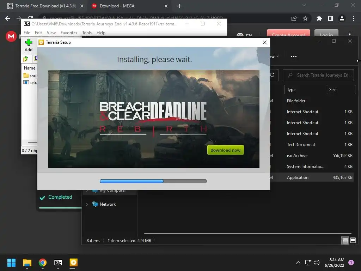This screenshot has height=271, width=361.
Task: Select the setup file icon in 7-Zip
Action: [26, 82]
